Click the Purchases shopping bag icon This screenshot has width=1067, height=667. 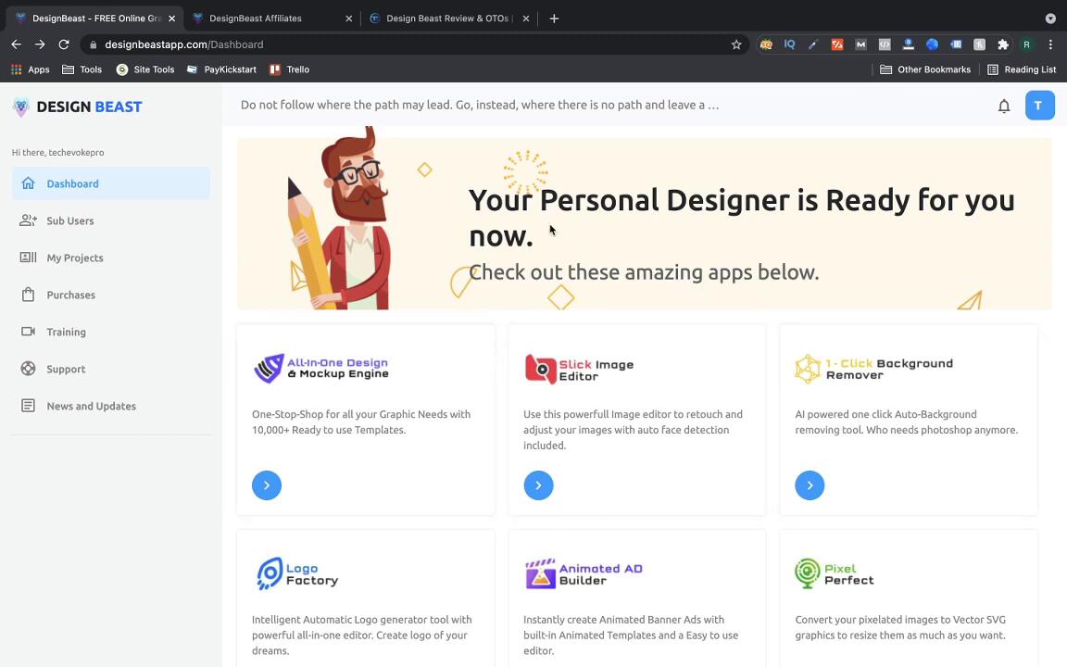[x=28, y=295]
